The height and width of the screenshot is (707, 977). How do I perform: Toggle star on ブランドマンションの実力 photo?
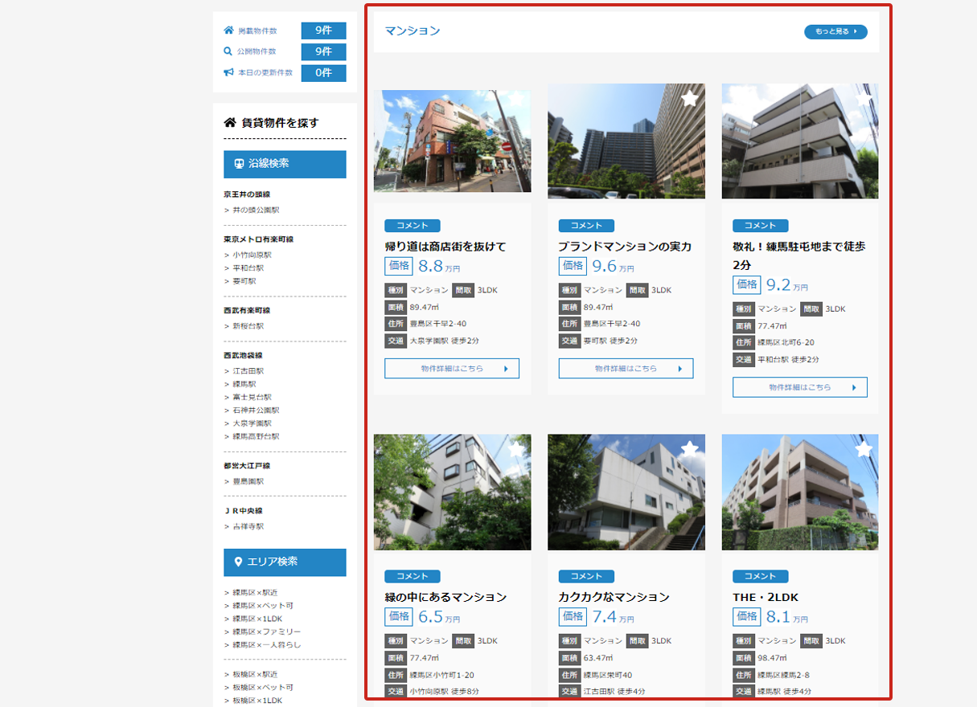(x=689, y=99)
